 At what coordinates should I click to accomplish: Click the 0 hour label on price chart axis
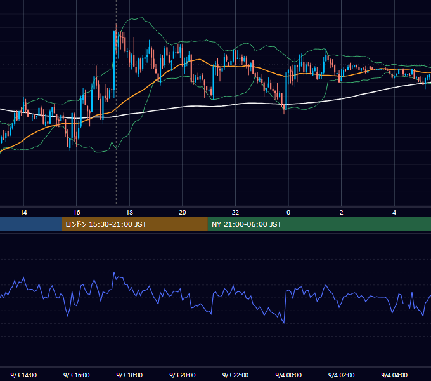pos(288,213)
